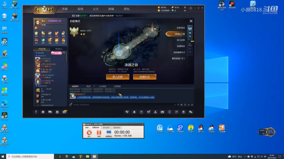Open the mail envelope icon

point(163,112)
